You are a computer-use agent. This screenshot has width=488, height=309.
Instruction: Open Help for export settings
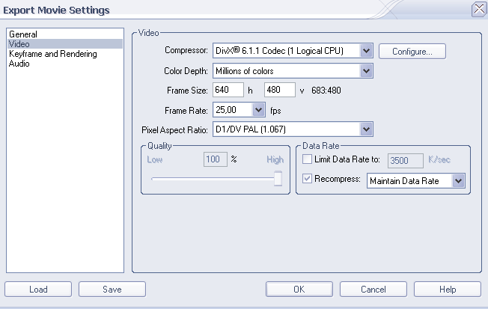pyautogui.click(x=448, y=290)
